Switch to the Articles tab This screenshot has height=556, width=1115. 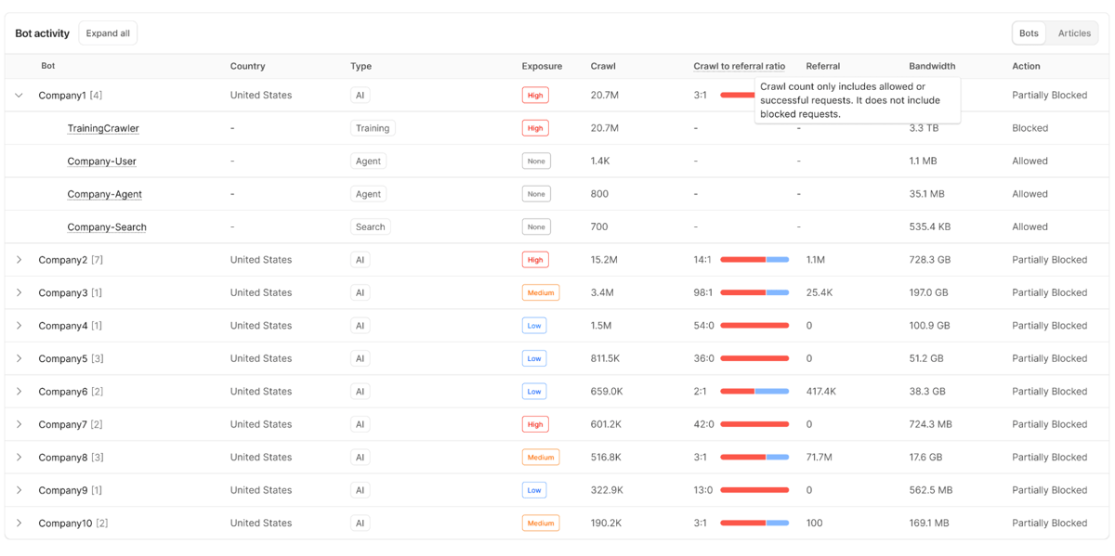pyautogui.click(x=1074, y=33)
